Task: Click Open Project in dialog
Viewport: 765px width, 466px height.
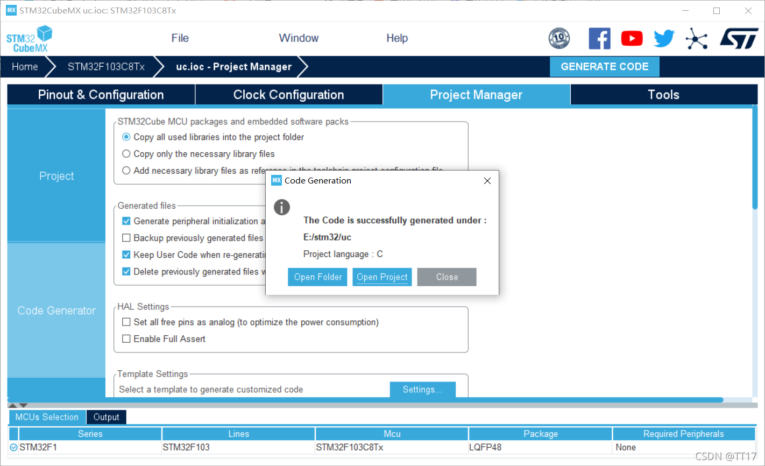Action: pyautogui.click(x=382, y=277)
